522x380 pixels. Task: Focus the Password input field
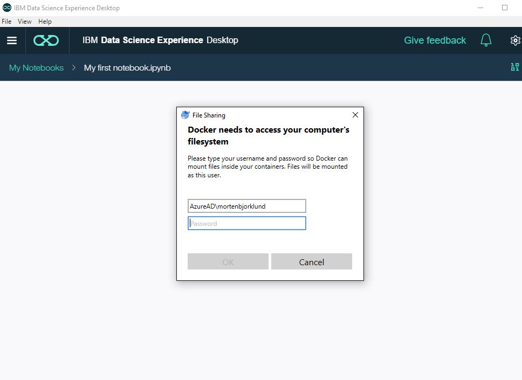coord(246,223)
